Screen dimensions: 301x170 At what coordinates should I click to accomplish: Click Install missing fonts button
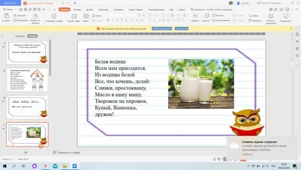(x=162, y=29)
